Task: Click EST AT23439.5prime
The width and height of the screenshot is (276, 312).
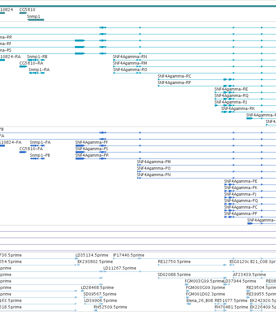Action: 249,275
